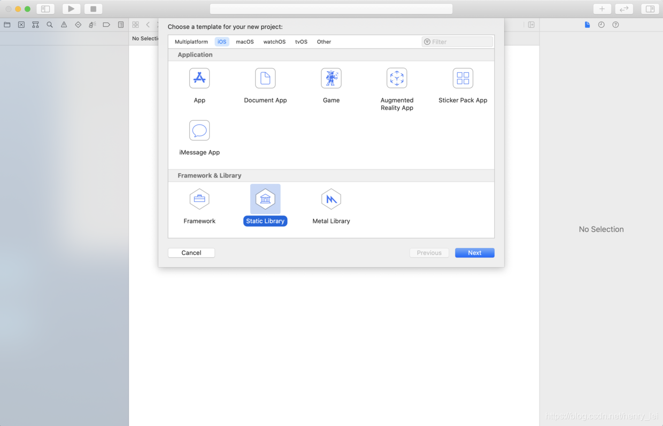Switch to the macOS tab
The width and height of the screenshot is (663, 426).
coord(245,42)
